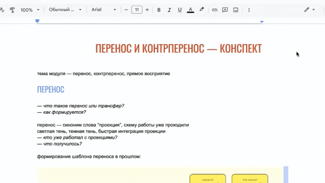The width and height of the screenshot is (325, 183).
Task: Toggle italic formatting
Action: (x=169, y=10)
